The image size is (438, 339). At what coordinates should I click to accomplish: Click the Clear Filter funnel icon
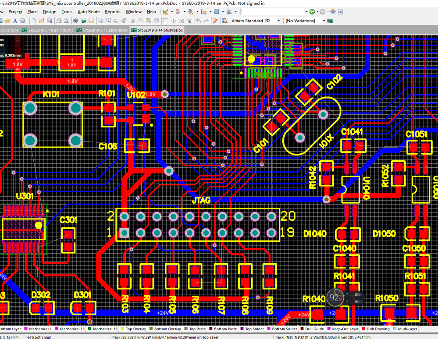click(x=189, y=21)
